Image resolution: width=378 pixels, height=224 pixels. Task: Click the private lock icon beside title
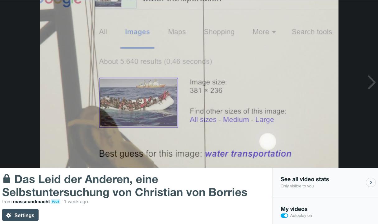7,179
